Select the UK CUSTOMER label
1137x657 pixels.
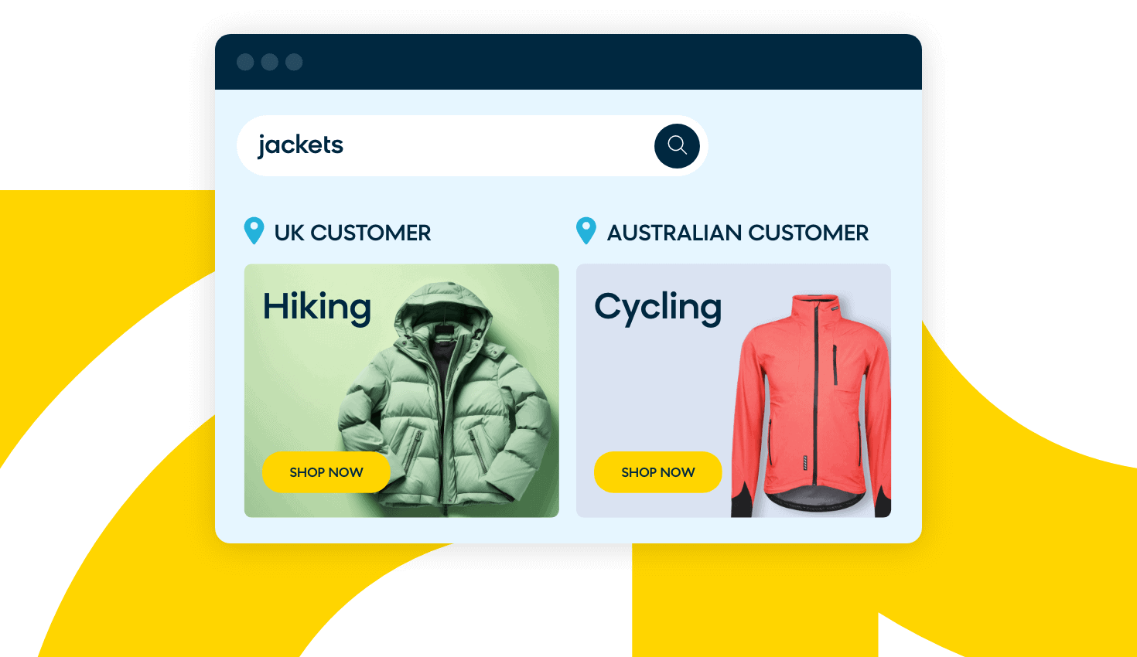click(x=353, y=233)
